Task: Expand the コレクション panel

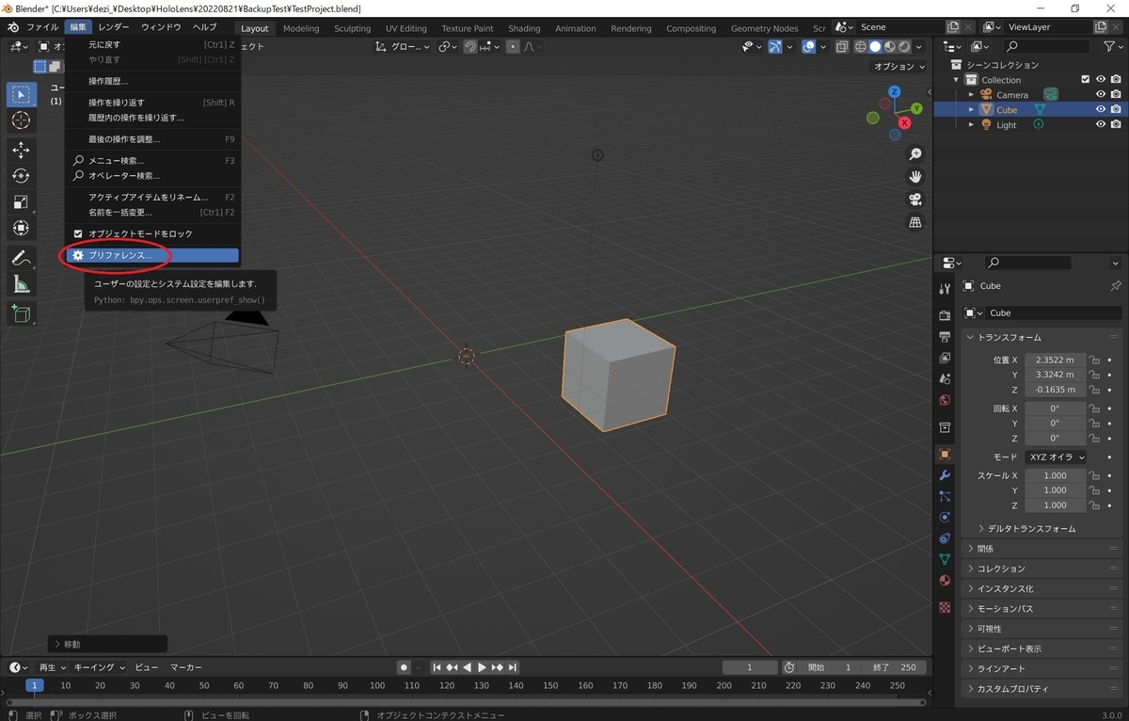Action: [x=1043, y=569]
